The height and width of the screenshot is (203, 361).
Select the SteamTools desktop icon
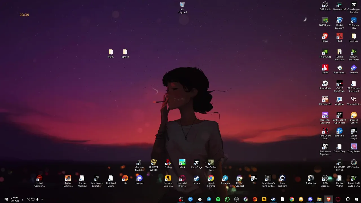point(325,85)
